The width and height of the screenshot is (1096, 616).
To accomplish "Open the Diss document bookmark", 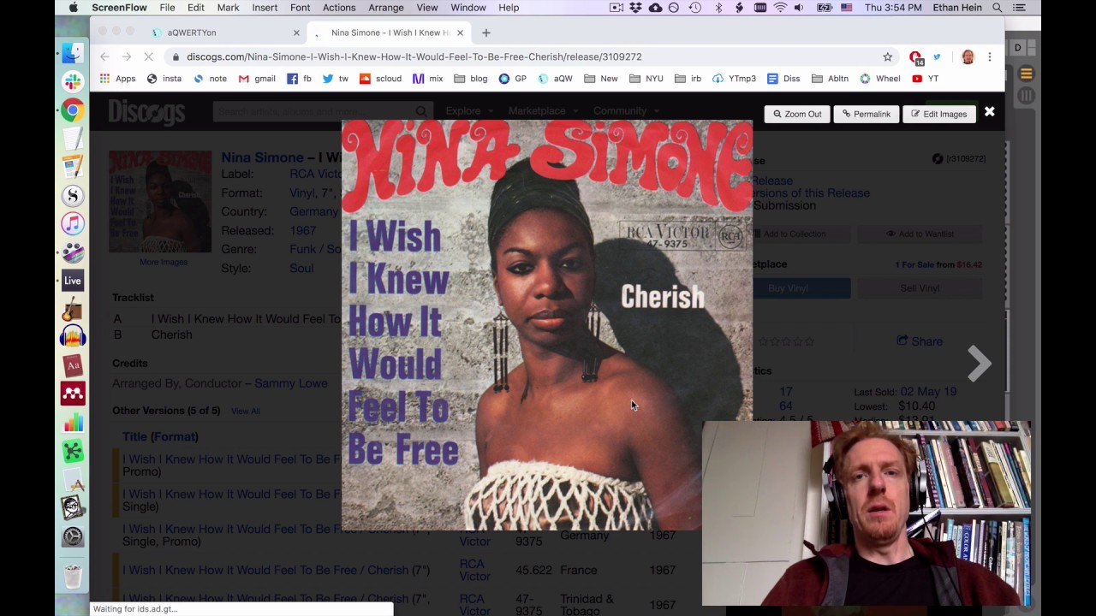I will (x=783, y=78).
